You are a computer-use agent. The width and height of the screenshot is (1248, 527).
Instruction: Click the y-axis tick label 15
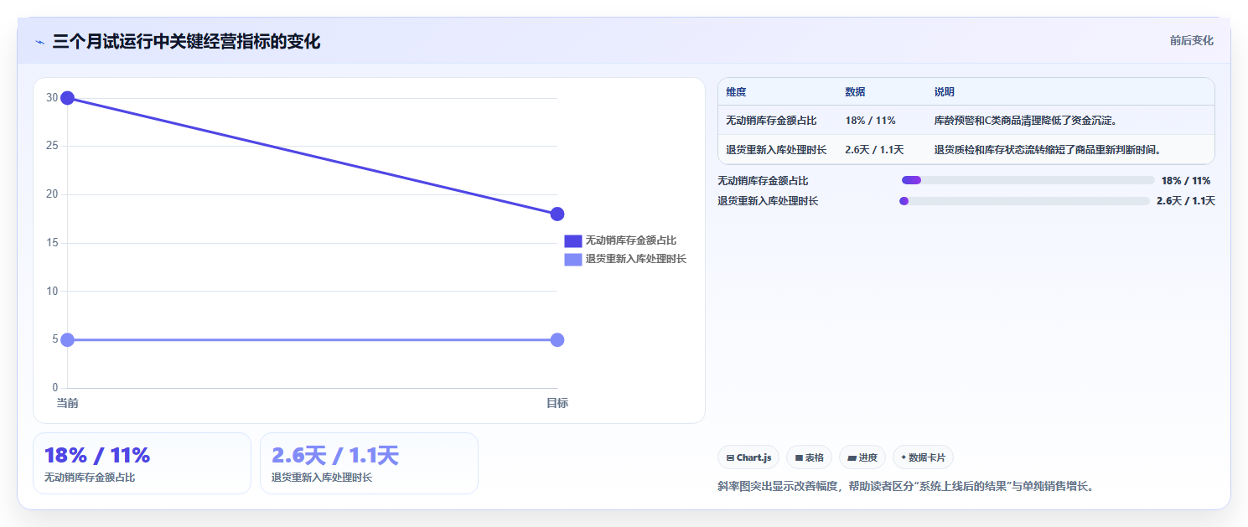[52, 243]
